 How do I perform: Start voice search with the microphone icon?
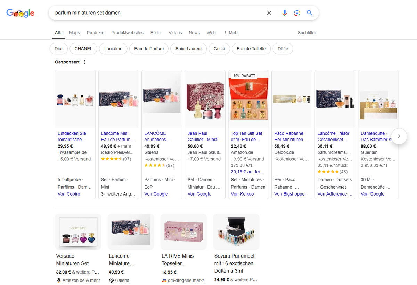click(x=285, y=13)
